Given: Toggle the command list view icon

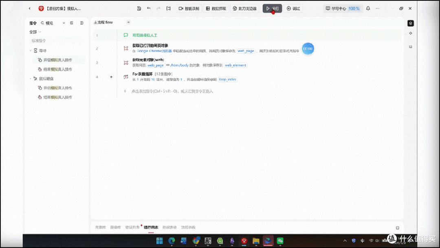Looking at the screenshot, I should pos(72,23).
